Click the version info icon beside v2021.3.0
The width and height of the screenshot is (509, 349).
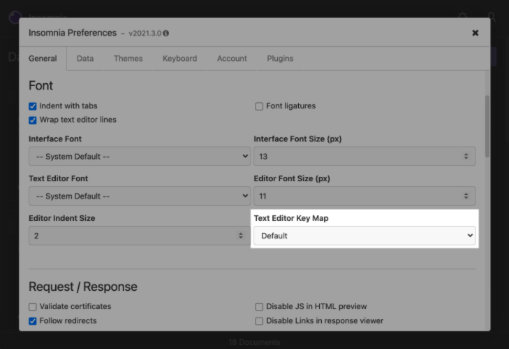[x=166, y=33]
